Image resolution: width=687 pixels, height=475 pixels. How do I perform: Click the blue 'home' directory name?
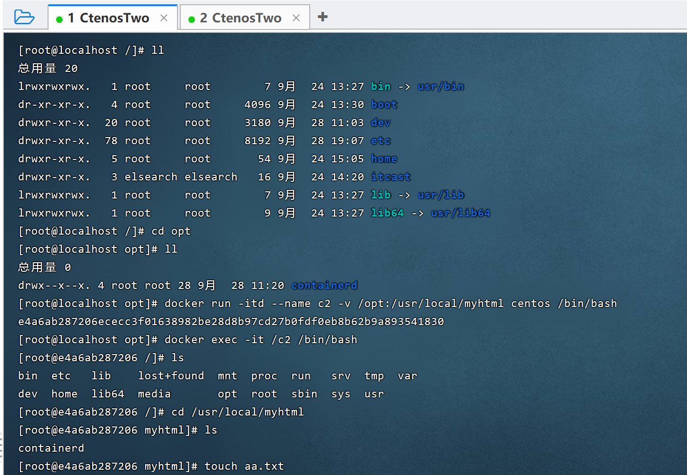[x=384, y=158]
